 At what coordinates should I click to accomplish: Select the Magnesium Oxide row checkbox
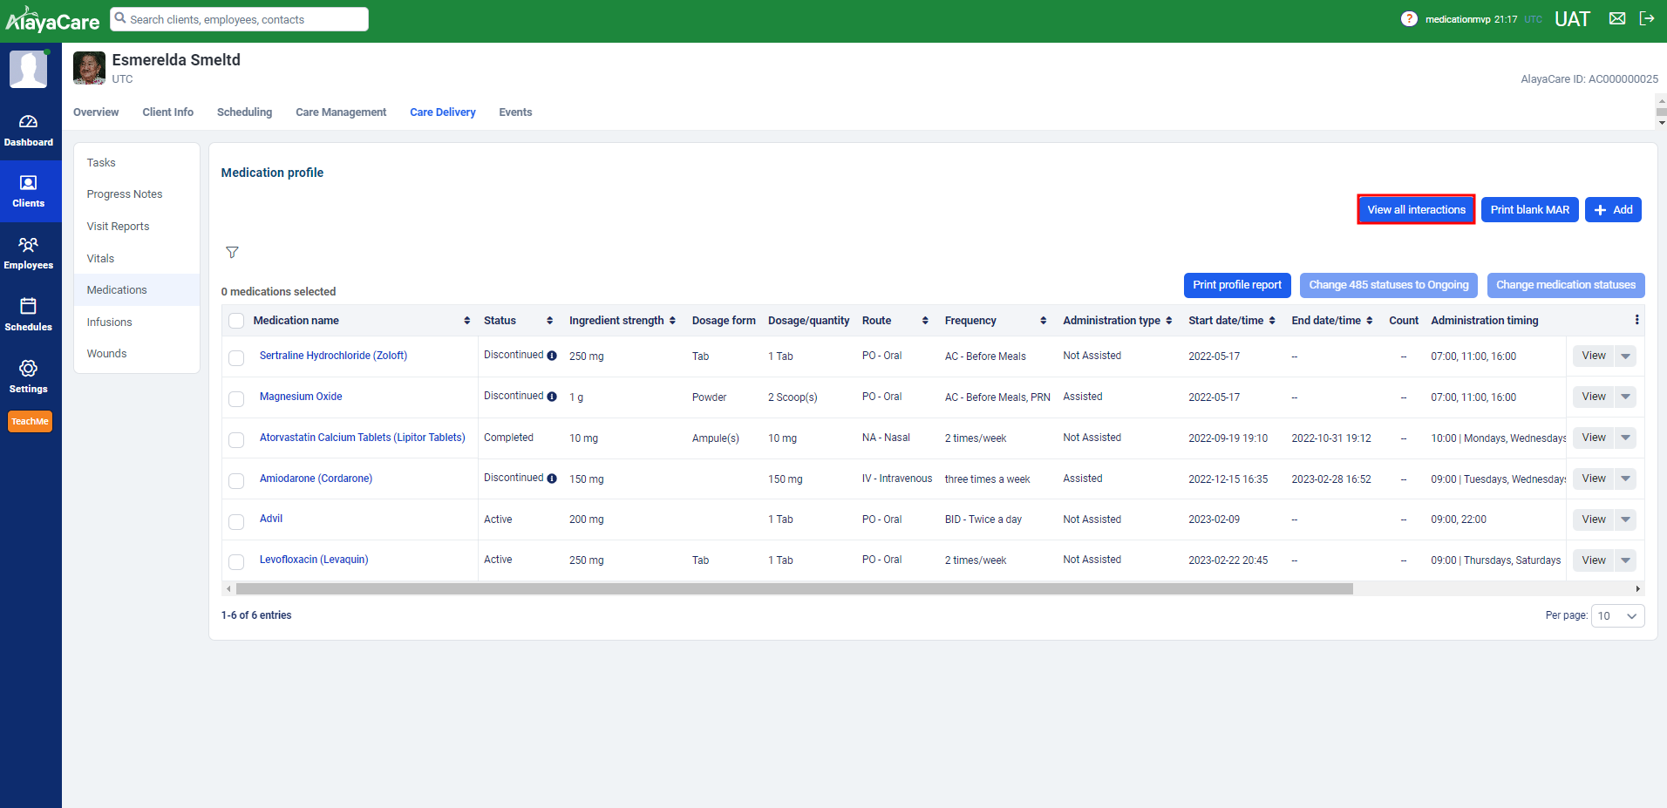click(x=236, y=398)
